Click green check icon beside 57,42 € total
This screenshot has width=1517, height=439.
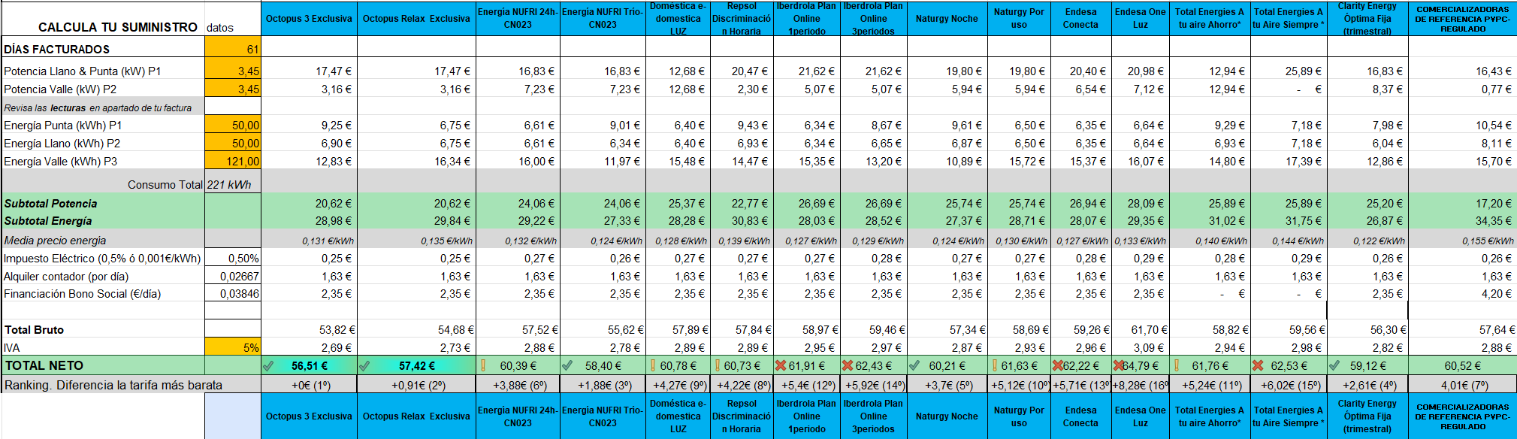click(364, 366)
